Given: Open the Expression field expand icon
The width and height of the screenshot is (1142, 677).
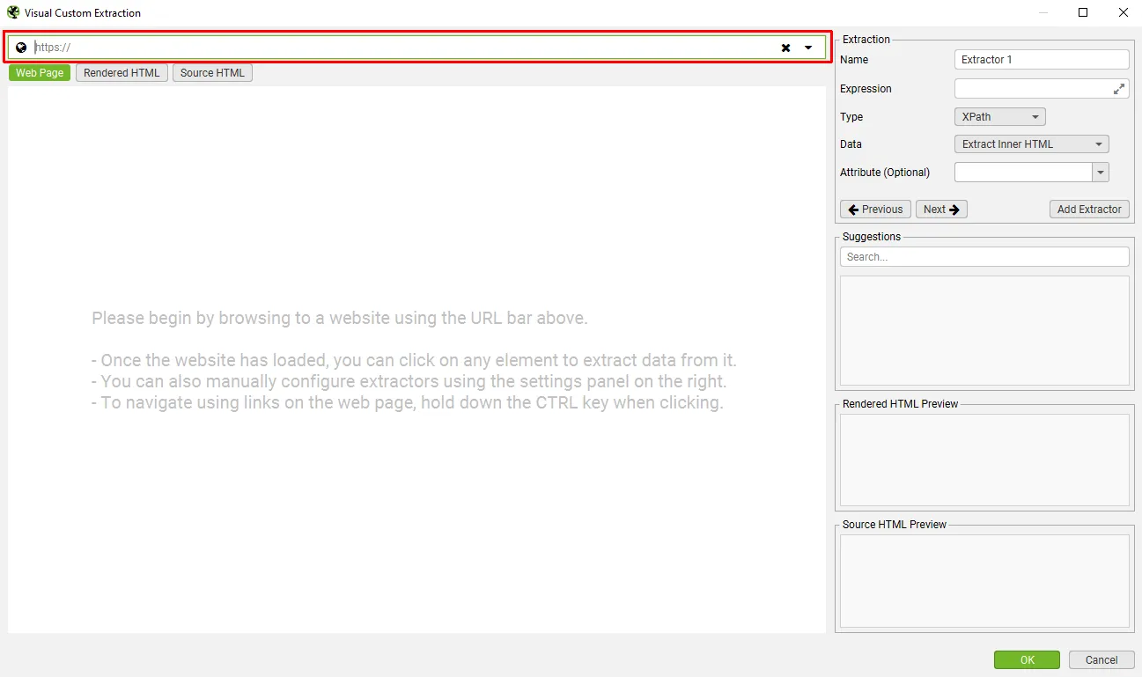Looking at the screenshot, I should click(x=1118, y=87).
